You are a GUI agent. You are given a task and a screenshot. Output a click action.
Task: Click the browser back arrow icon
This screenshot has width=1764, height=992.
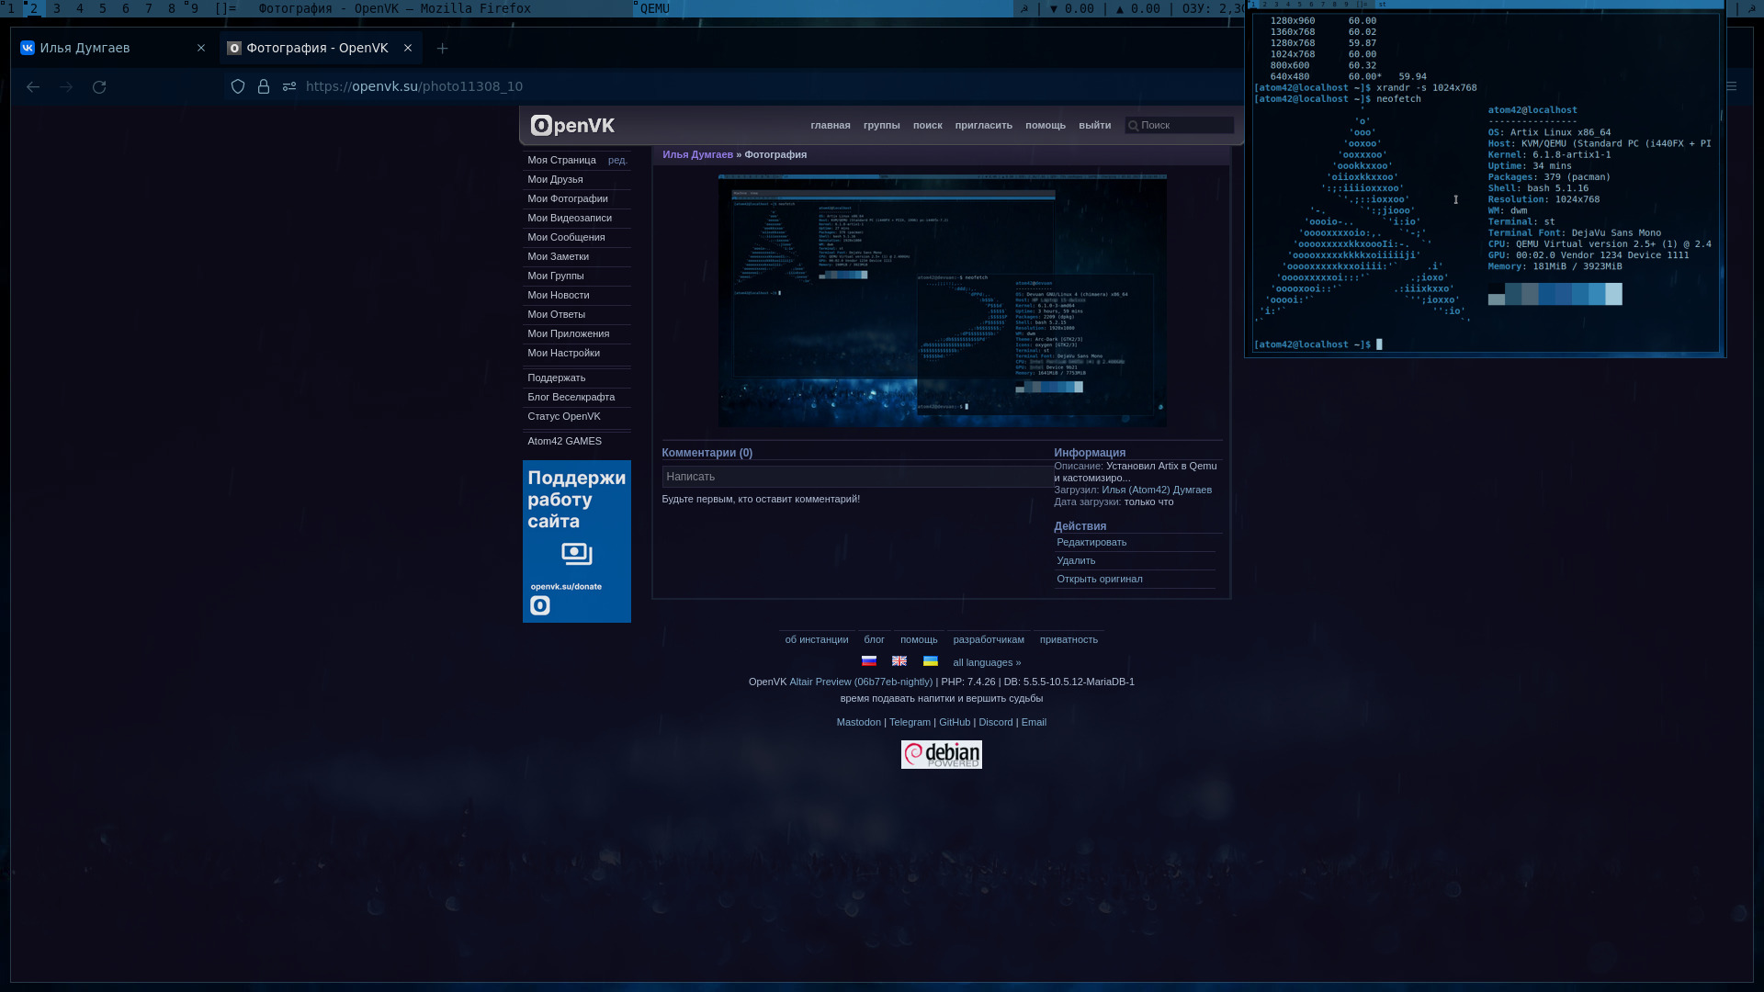click(x=33, y=86)
